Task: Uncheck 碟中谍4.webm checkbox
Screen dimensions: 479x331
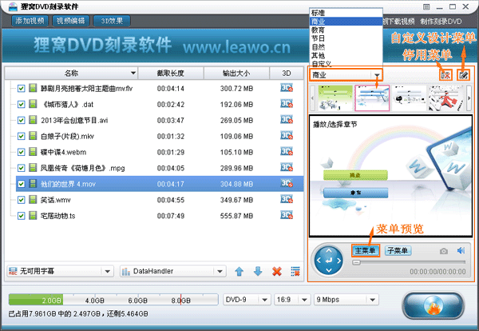Action: click(x=21, y=152)
